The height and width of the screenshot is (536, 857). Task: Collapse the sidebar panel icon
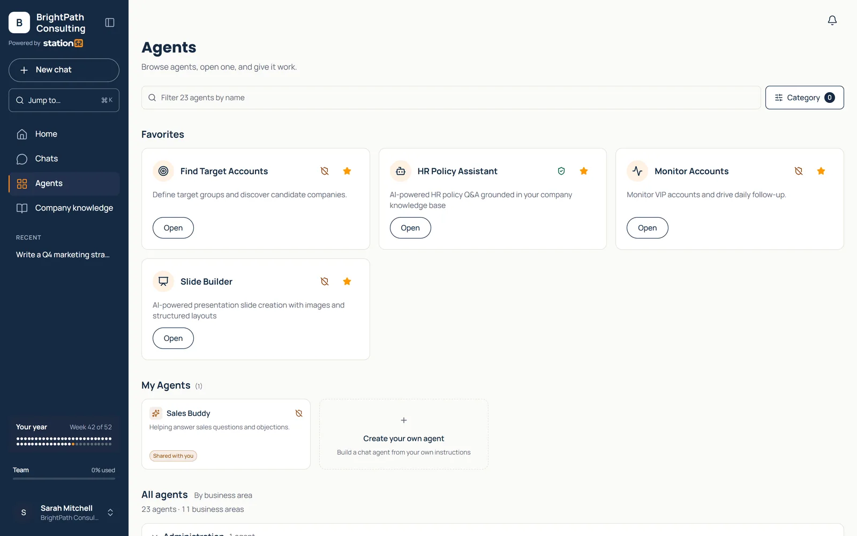110,23
